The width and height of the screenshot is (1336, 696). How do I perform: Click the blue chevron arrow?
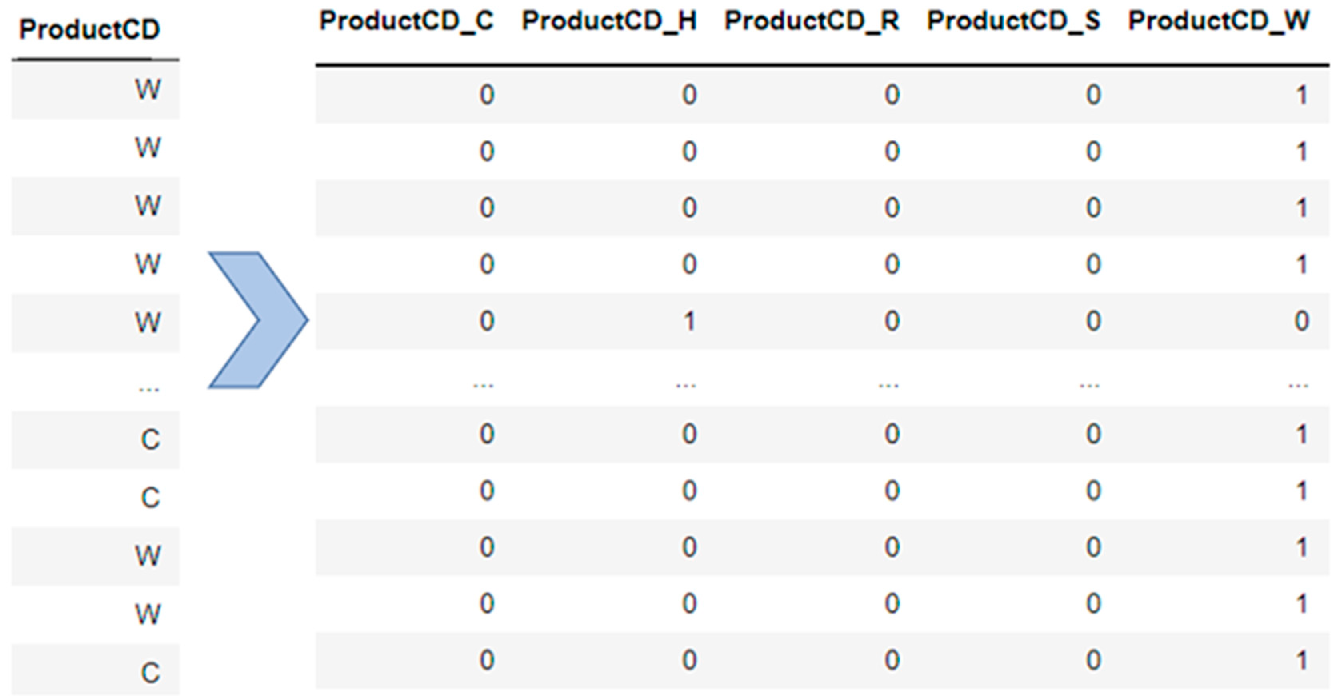(258, 320)
